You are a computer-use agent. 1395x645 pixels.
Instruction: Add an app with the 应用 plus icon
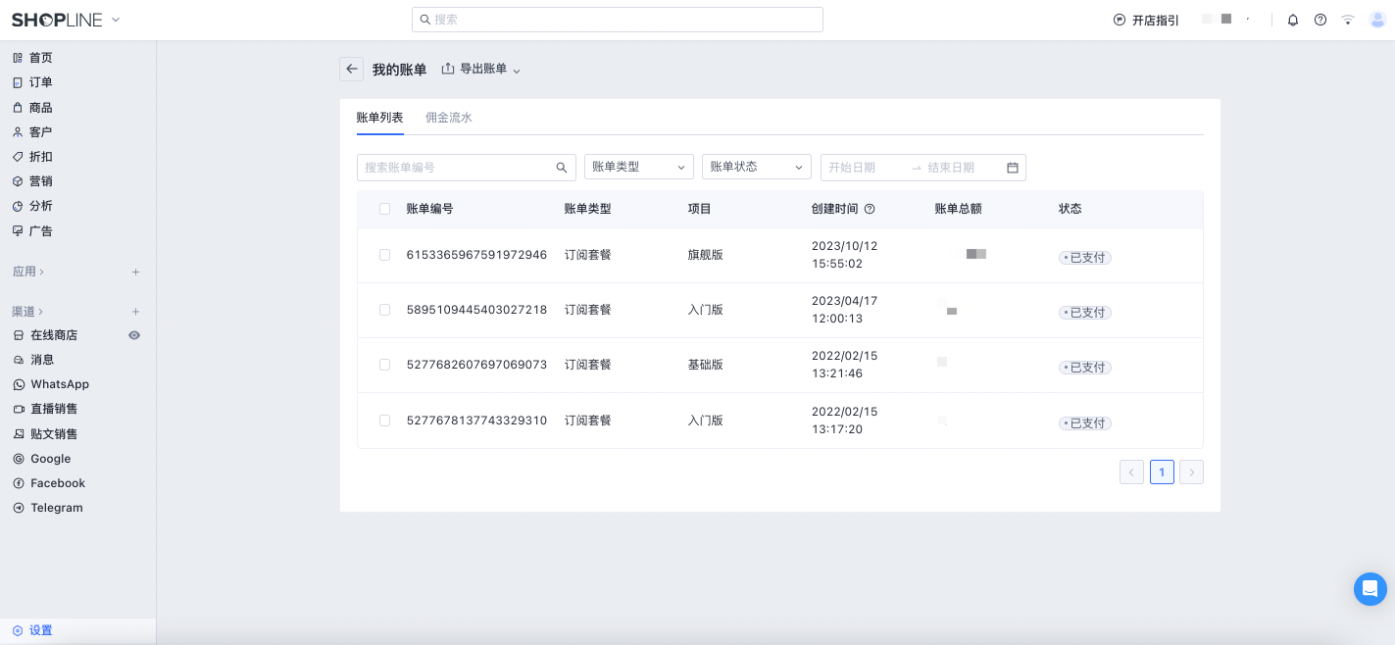pos(135,272)
